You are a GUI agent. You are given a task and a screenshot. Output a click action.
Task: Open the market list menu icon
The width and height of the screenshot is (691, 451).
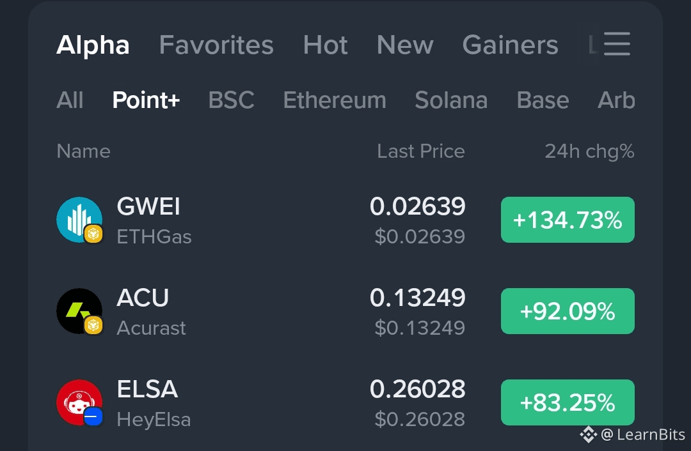point(617,44)
